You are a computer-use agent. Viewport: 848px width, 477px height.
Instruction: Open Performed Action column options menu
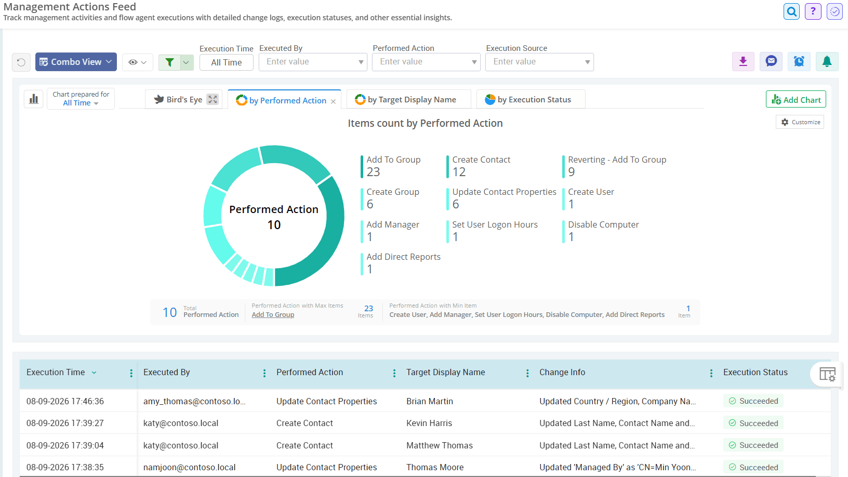tap(394, 373)
